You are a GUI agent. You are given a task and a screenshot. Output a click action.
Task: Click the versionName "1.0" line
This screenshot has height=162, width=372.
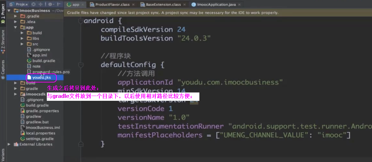click(154, 118)
